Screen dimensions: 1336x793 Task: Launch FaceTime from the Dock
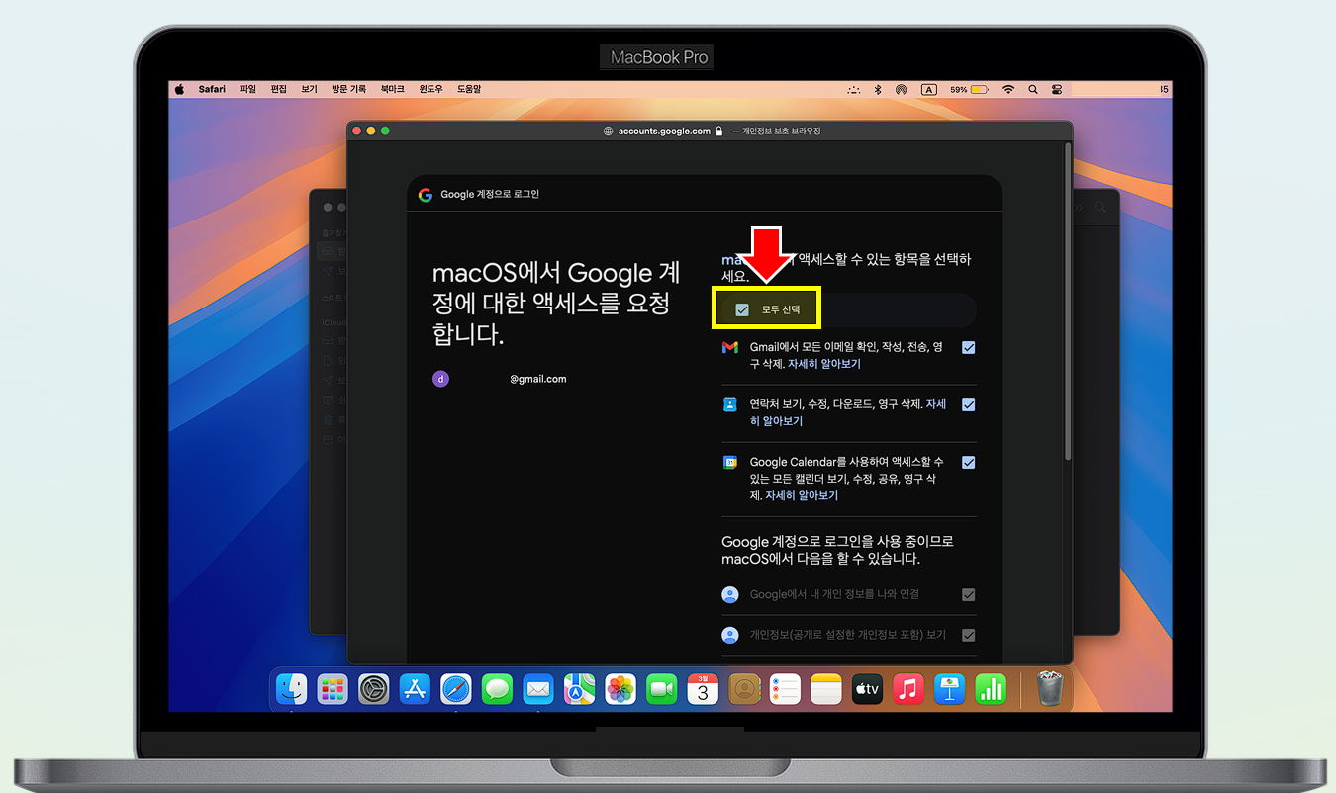point(661,689)
